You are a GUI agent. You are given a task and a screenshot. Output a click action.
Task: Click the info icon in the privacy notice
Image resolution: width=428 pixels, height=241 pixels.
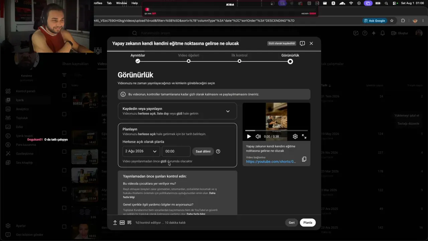[x=123, y=94]
